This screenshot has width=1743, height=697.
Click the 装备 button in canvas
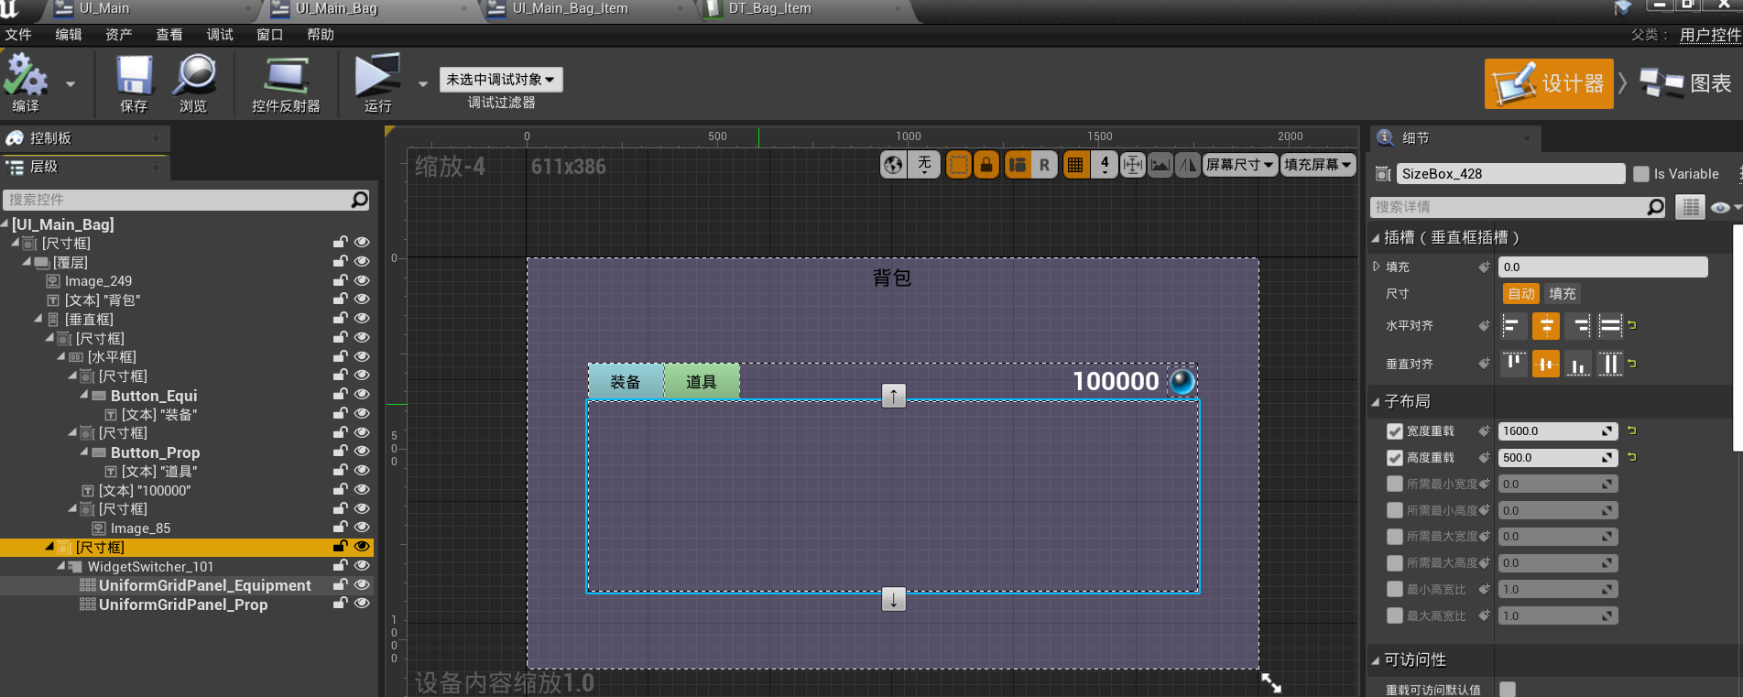pyautogui.click(x=626, y=382)
